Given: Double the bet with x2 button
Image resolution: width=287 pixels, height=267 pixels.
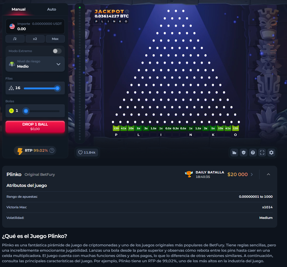Looking at the screenshot, I should tap(35, 39).
